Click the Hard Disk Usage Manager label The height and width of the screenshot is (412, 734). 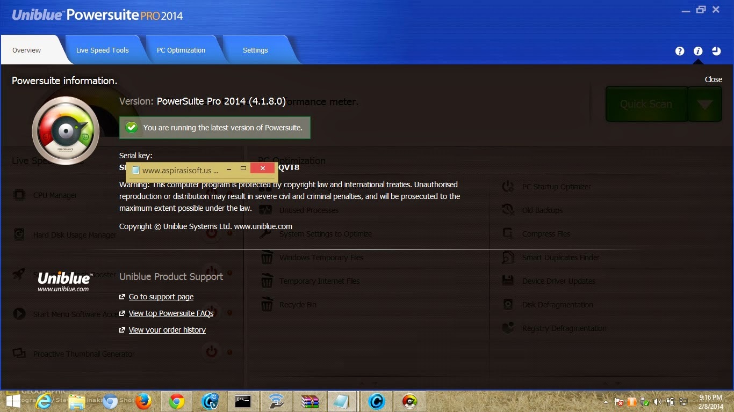pyautogui.click(x=75, y=235)
